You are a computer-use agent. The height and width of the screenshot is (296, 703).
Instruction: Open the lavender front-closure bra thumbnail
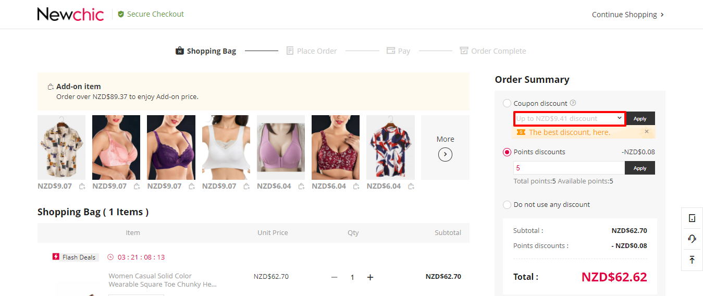(x=281, y=147)
